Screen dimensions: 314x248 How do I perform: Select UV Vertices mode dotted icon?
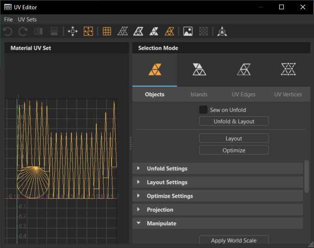click(x=288, y=70)
